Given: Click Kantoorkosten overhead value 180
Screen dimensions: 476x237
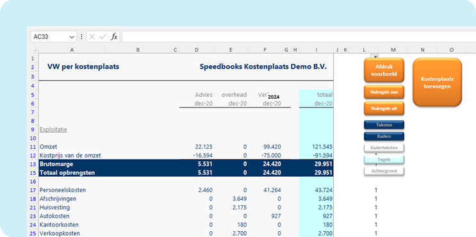Looking at the screenshot, I should click(x=242, y=225).
